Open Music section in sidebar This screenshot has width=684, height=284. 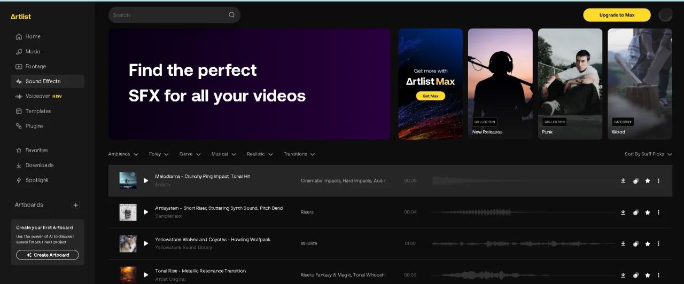coord(47,52)
